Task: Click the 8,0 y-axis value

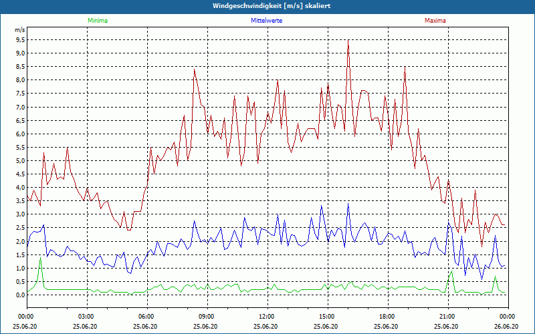Action: tap(21, 80)
